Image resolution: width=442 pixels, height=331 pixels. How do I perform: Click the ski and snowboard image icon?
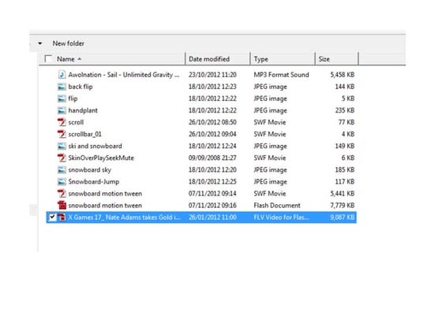pyautogui.click(x=62, y=146)
